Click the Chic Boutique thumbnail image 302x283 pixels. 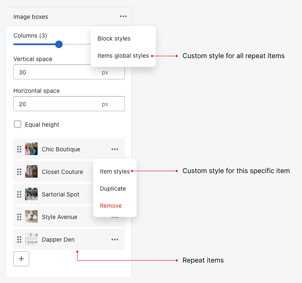31,149
